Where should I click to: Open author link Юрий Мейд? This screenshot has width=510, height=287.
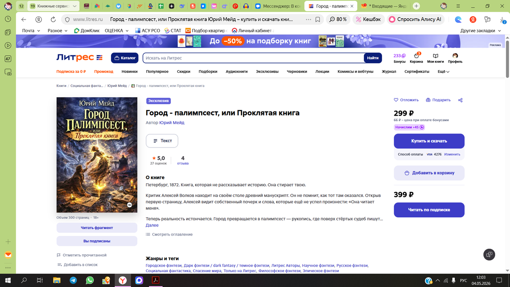pos(172,122)
